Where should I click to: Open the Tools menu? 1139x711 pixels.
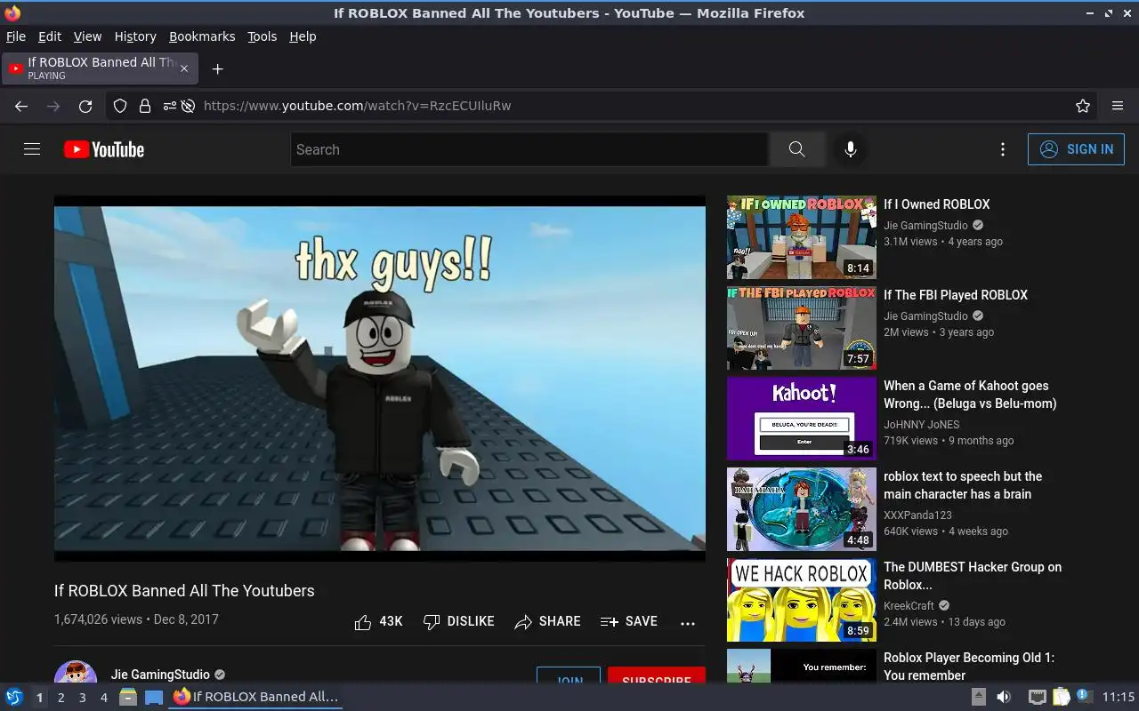[263, 36]
